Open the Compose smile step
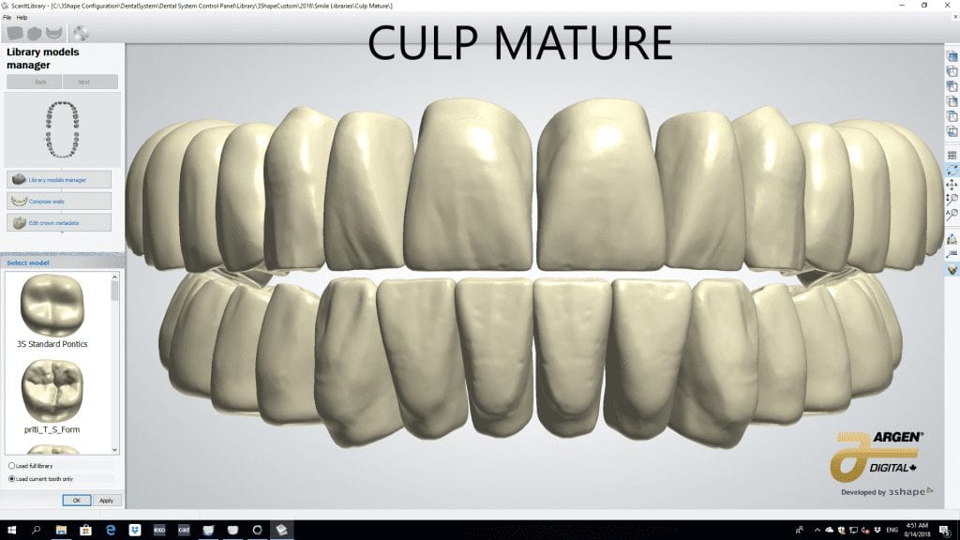This screenshot has width=960, height=540. tap(59, 201)
